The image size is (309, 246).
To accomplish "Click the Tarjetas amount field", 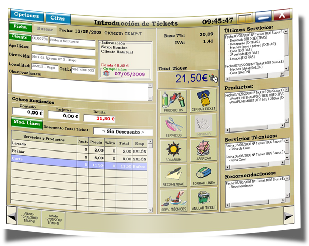I will [x=64, y=116].
